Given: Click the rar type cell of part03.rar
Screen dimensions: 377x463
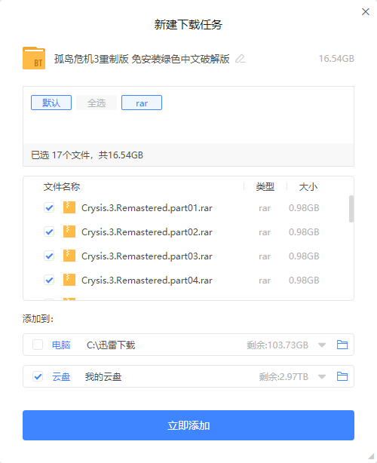Looking at the screenshot, I should (x=265, y=256).
